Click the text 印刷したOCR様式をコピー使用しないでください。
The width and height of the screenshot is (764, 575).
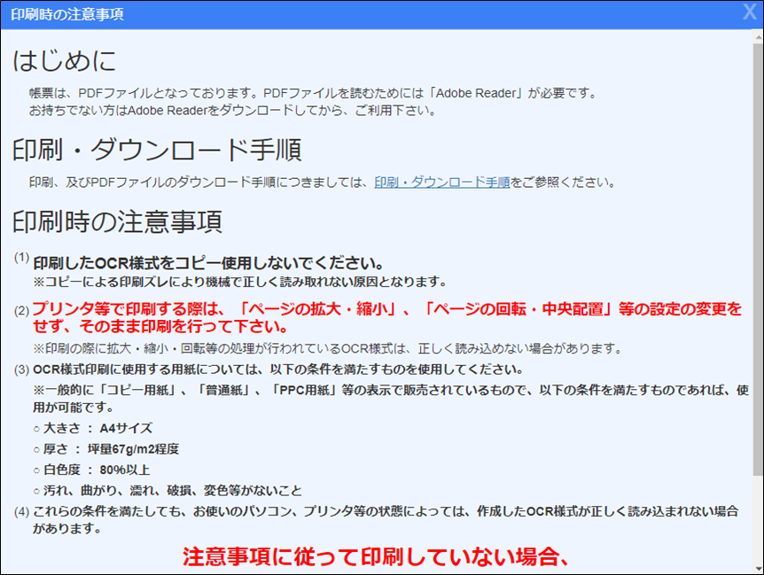coord(208,263)
